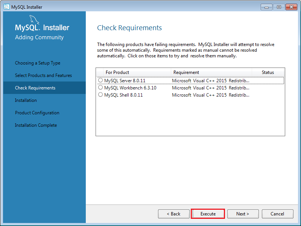This screenshot has width=301, height=226.
Task: Click the Status column header
Action: click(x=268, y=72)
